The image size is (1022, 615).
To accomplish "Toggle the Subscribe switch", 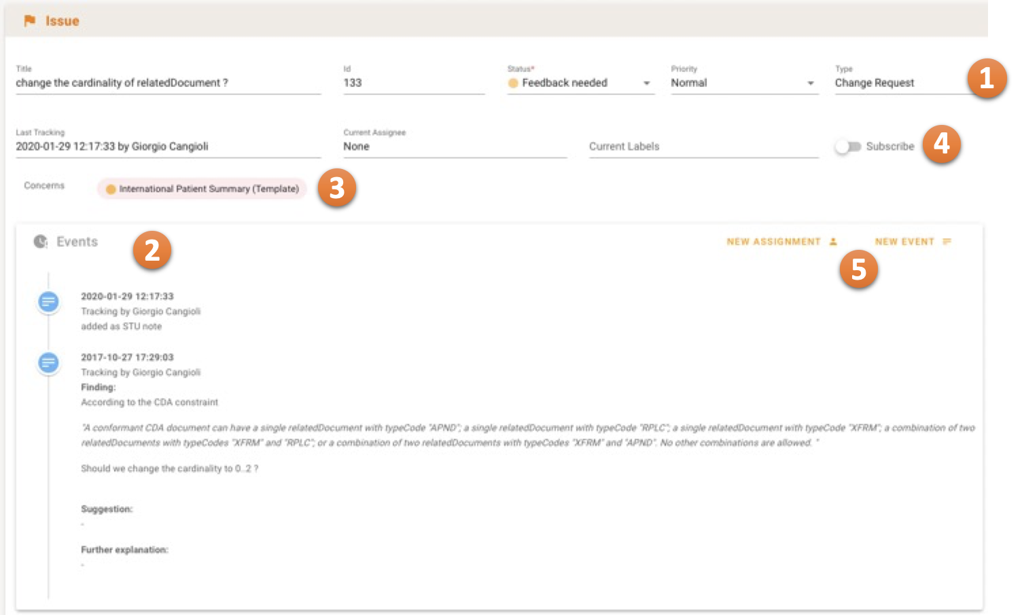I will pos(847,147).
